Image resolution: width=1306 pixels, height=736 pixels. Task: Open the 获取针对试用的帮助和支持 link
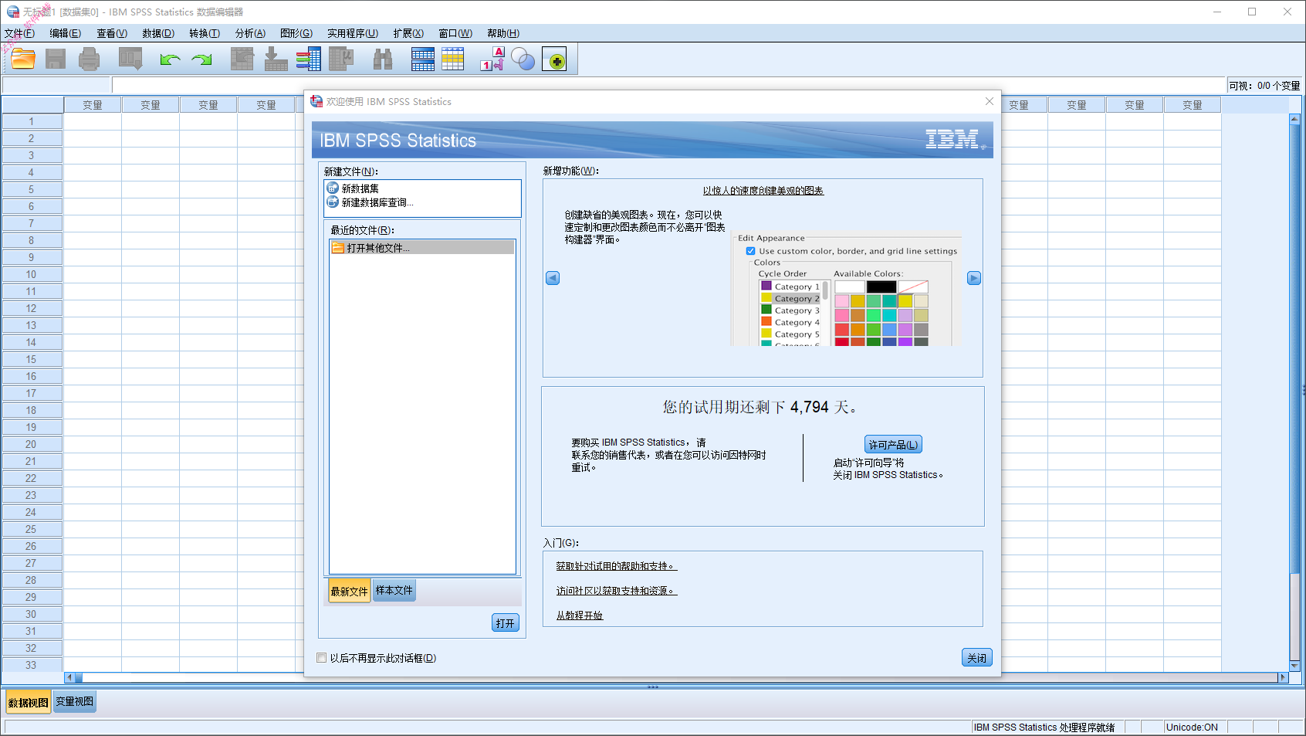(x=616, y=566)
